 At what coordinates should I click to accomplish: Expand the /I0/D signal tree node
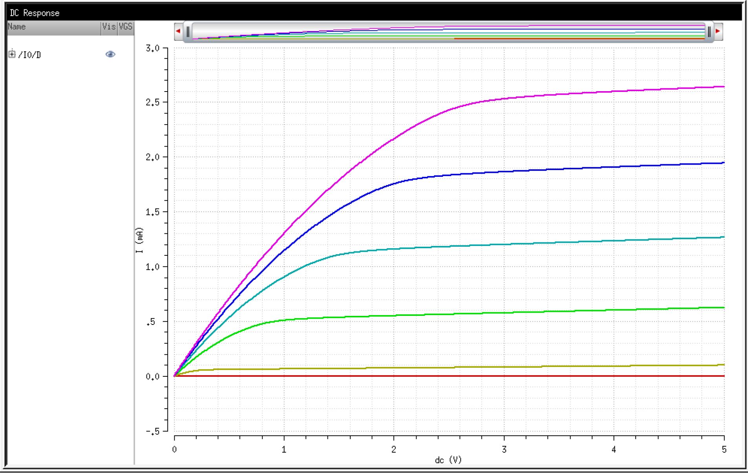(12, 54)
